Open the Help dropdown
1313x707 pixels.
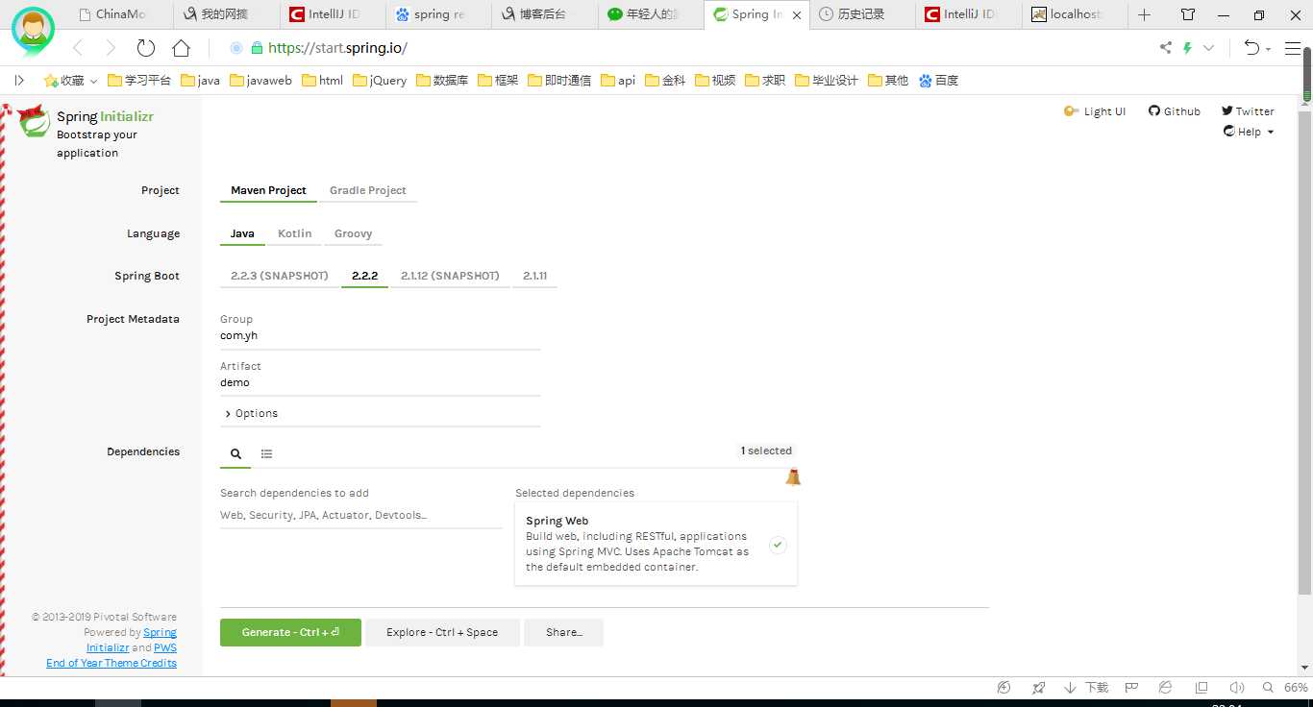(x=1249, y=133)
